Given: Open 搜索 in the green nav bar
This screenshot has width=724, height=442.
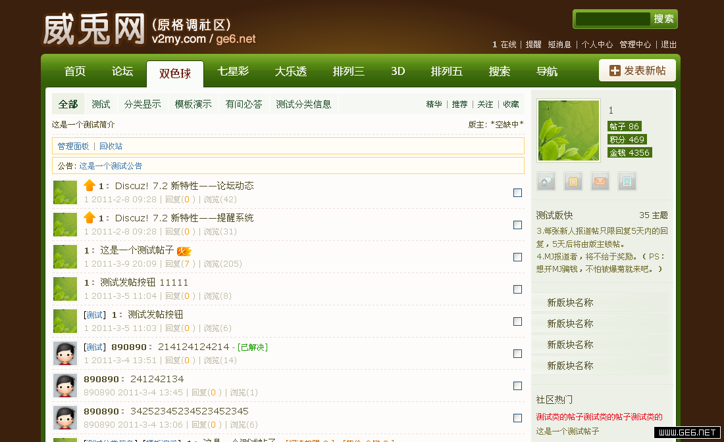Looking at the screenshot, I should tap(500, 72).
